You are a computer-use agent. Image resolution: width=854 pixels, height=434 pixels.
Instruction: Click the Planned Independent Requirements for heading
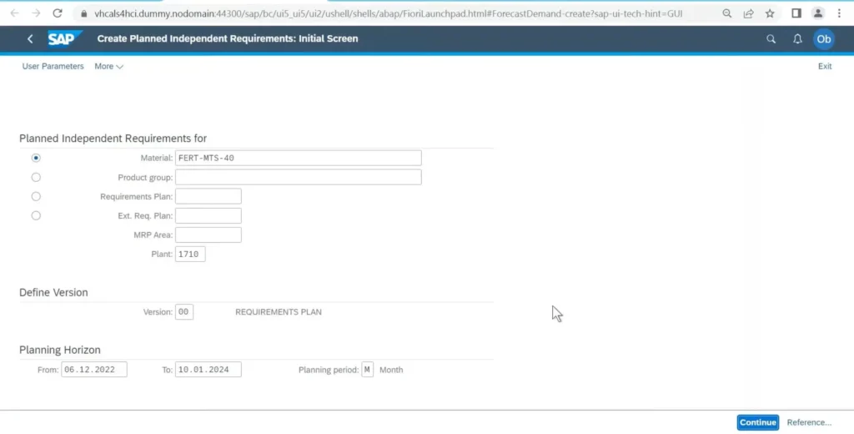pos(113,139)
